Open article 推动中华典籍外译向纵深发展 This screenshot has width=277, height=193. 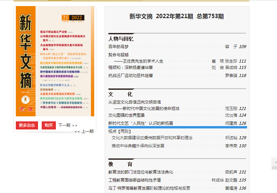click(x=138, y=146)
